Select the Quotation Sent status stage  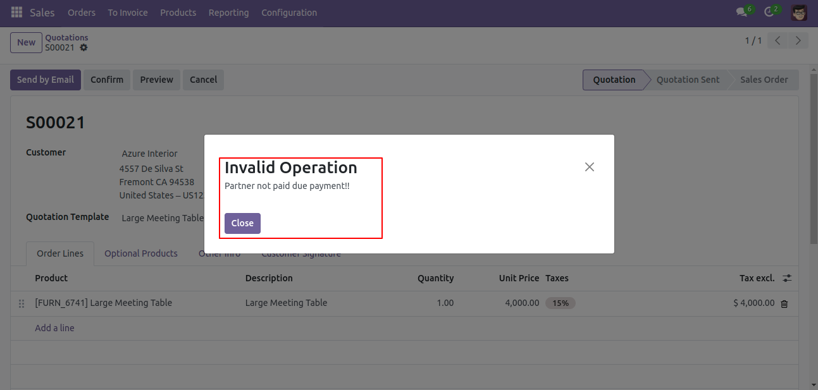point(688,80)
